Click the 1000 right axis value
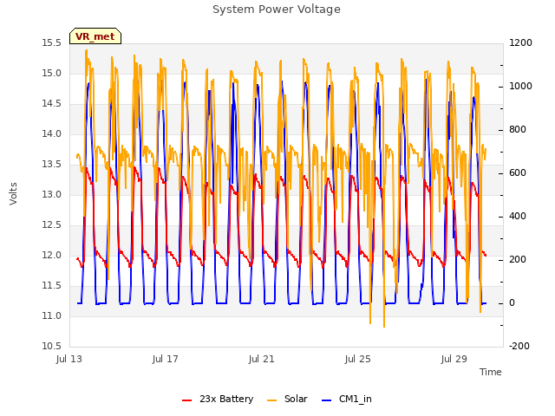Viewport: 555px width, 416px height. click(520, 87)
